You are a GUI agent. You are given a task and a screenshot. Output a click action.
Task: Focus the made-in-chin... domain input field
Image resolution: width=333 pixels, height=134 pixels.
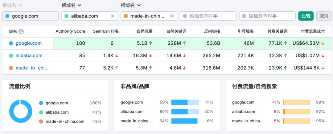[149, 16]
